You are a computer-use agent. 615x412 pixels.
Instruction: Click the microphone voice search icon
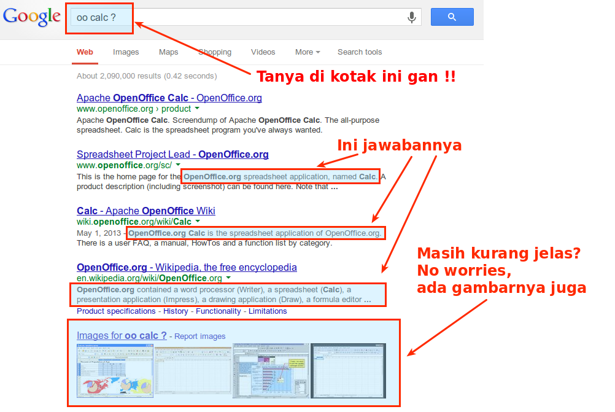coord(412,18)
